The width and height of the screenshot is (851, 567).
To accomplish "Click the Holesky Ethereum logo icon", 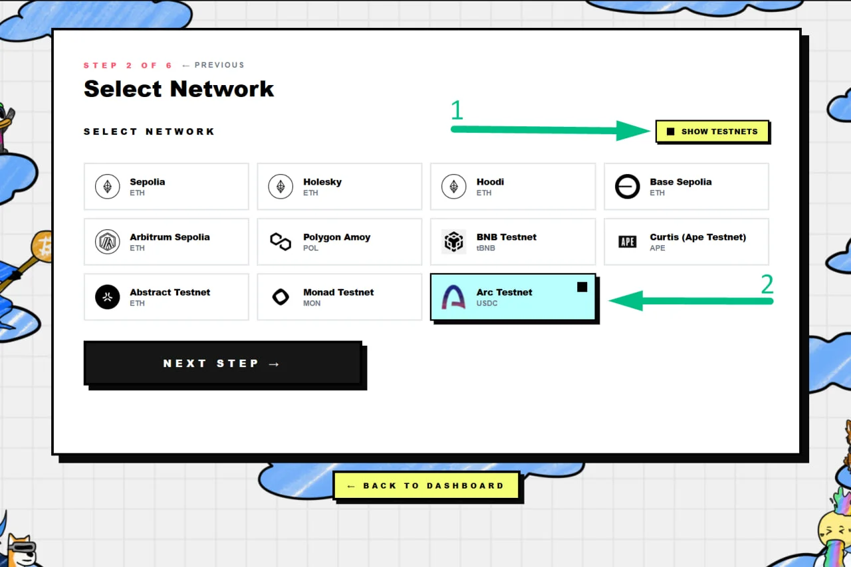I will tap(281, 187).
